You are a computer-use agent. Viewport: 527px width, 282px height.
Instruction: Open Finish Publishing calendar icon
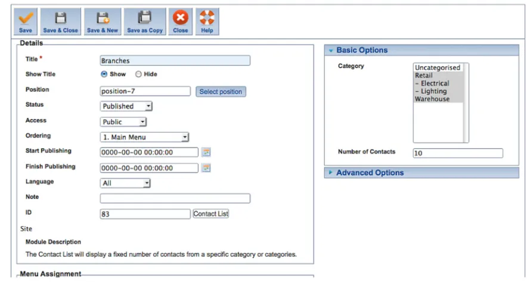(x=206, y=168)
